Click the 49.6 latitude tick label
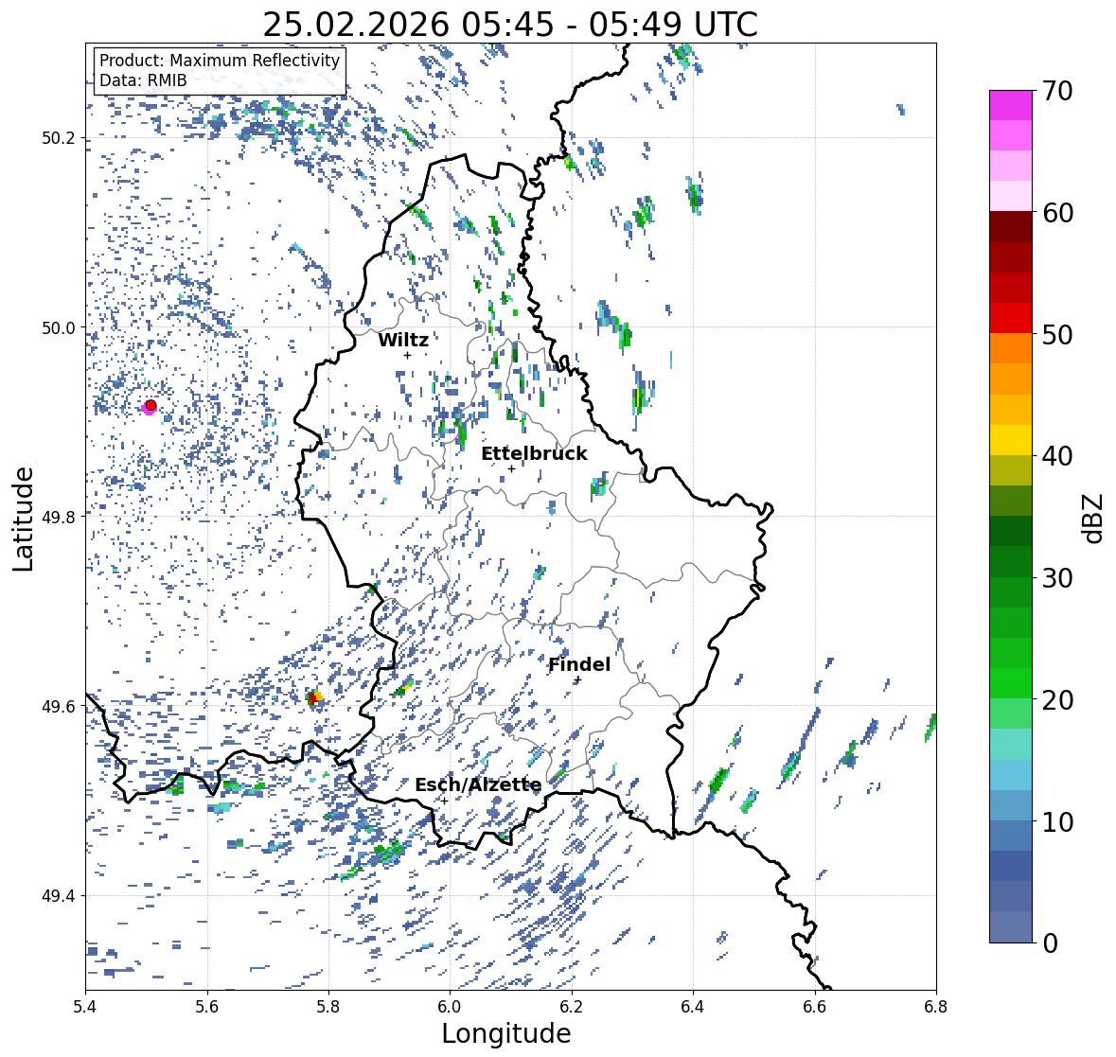Viewport: 1116px width, 1057px height. point(58,706)
